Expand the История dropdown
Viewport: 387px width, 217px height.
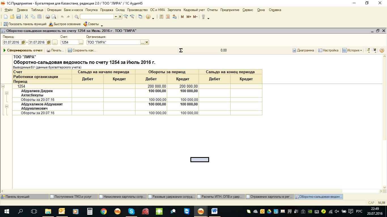pyautogui.click(x=361, y=51)
